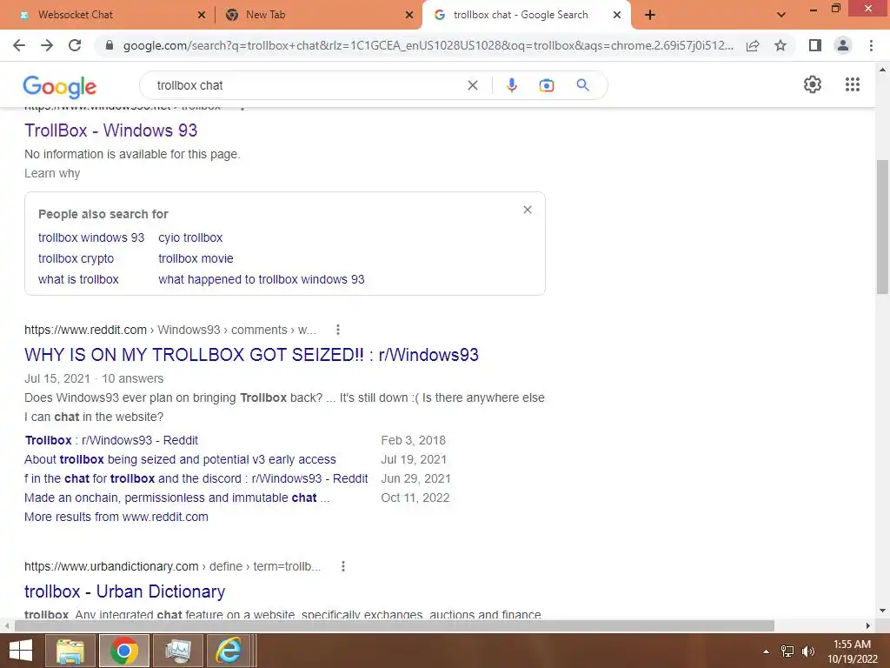Dismiss the People also search for box
This screenshot has width=890, height=668.
[x=528, y=210]
